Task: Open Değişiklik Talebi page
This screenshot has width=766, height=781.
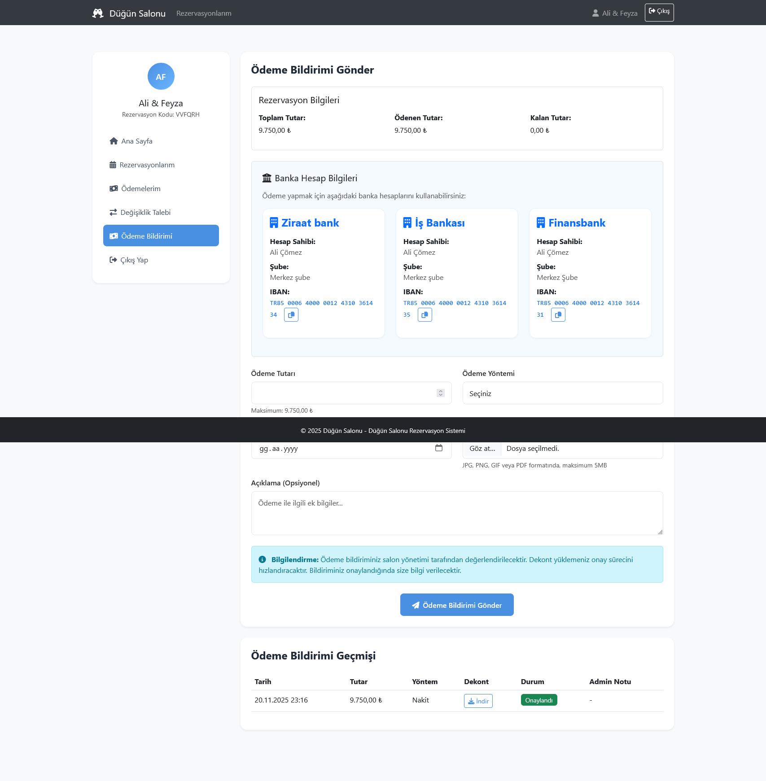Action: (145, 213)
